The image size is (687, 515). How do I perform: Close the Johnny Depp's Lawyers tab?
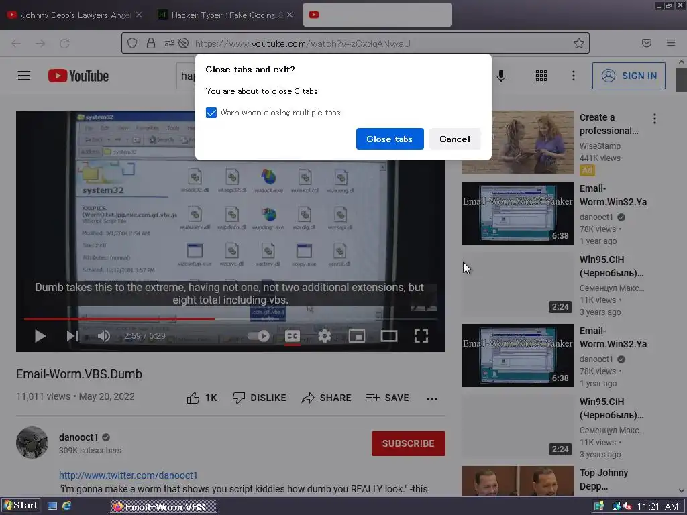pos(139,15)
